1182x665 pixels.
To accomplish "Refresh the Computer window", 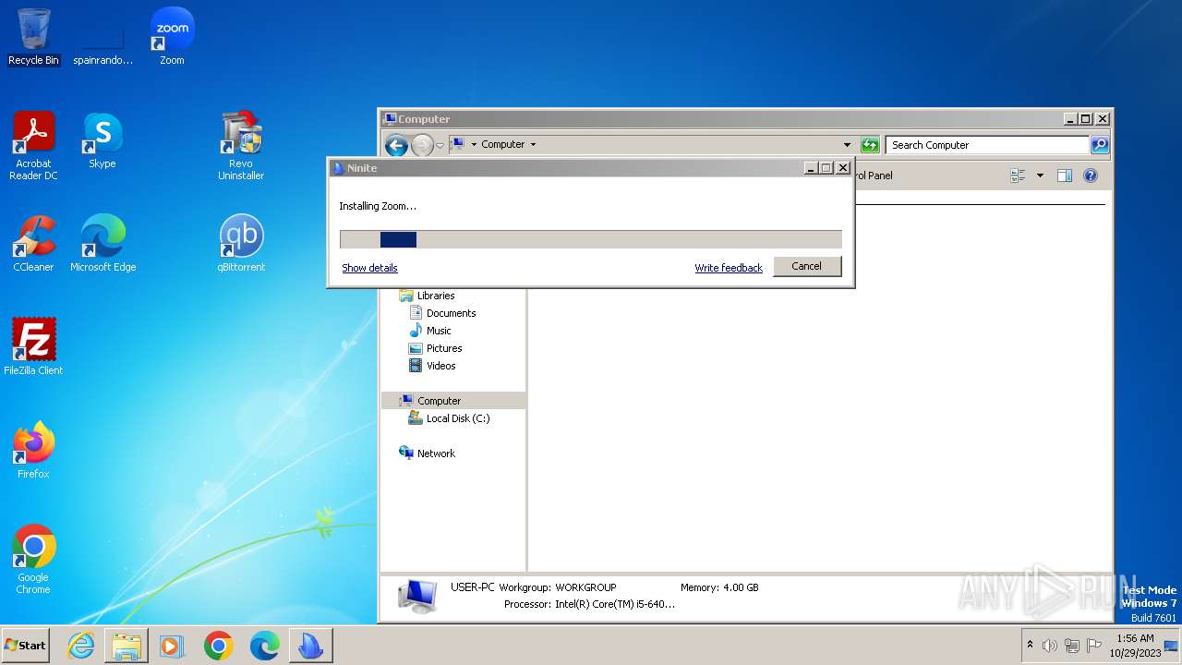I will click(x=869, y=145).
